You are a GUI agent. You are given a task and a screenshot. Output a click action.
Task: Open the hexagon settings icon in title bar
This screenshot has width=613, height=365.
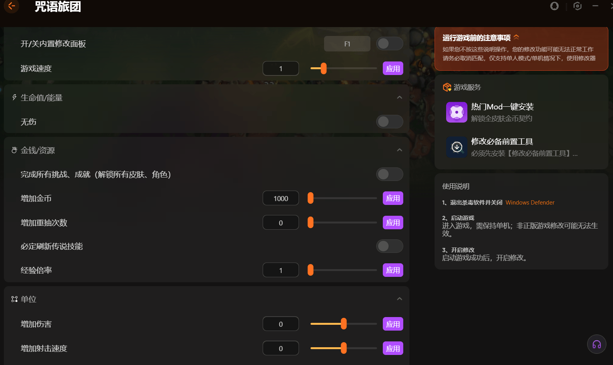point(577,6)
